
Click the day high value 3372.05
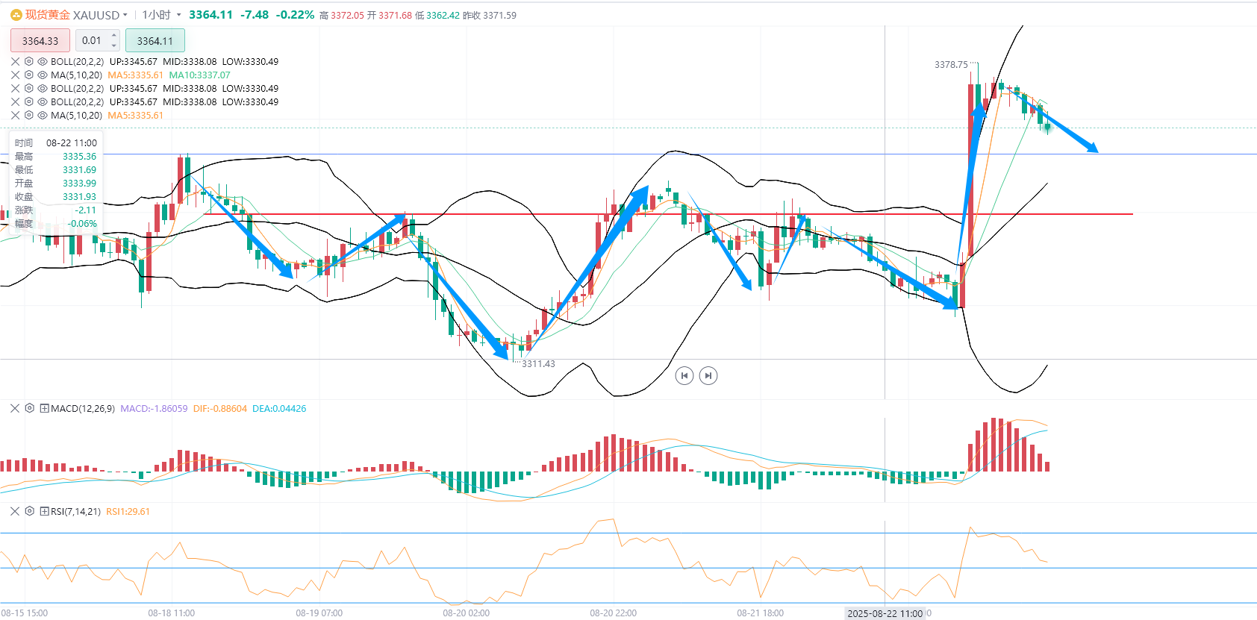(347, 15)
